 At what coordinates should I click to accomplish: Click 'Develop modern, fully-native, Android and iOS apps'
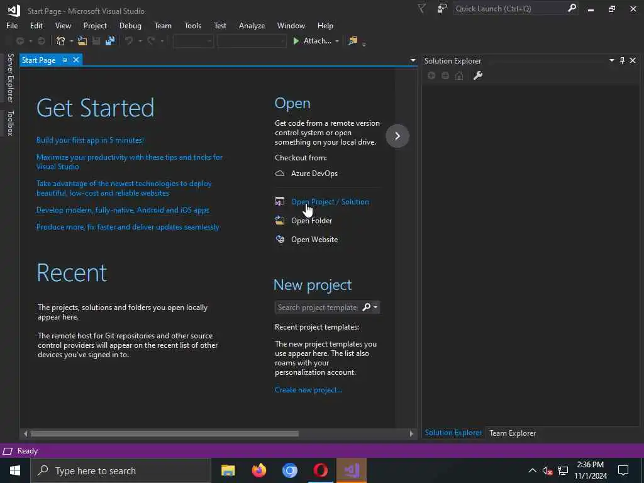point(123,210)
